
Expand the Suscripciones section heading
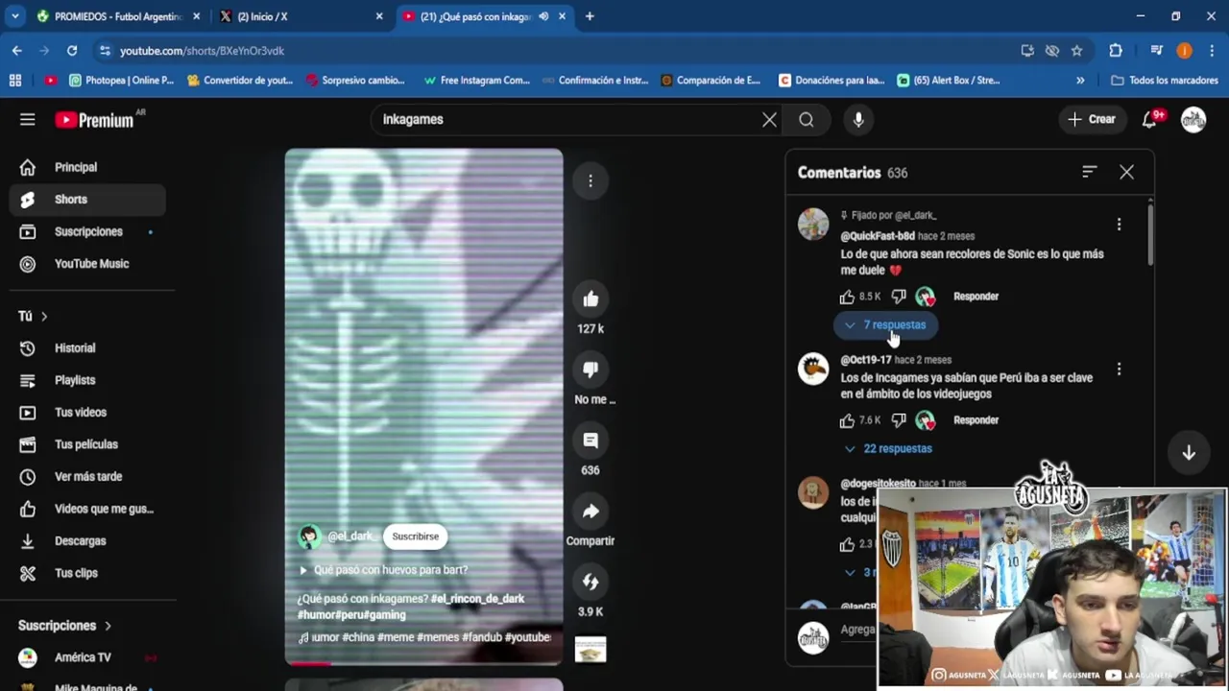tap(65, 625)
